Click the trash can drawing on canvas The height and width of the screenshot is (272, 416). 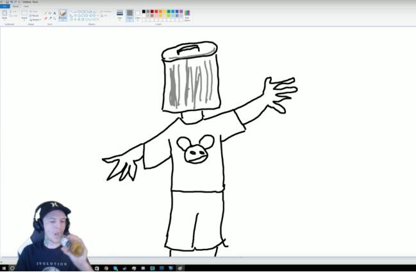(x=191, y=77)
